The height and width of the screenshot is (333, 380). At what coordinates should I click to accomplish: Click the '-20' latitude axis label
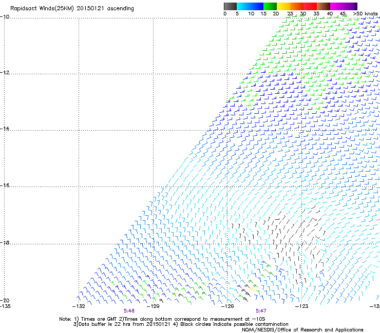(x=5, y=300)
